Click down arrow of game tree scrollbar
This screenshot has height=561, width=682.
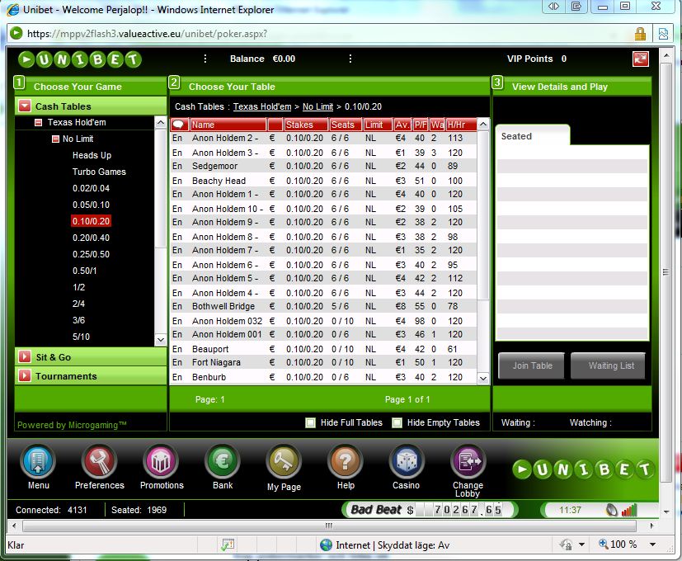[161, 339]
